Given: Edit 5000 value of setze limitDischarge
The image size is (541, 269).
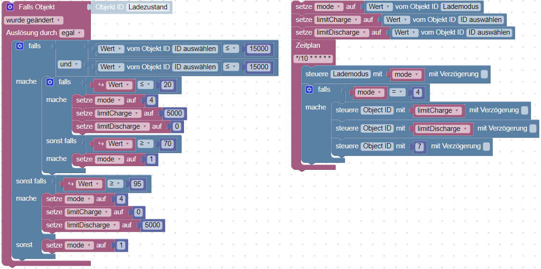Looking at the screenshot, I should [153, 225].
